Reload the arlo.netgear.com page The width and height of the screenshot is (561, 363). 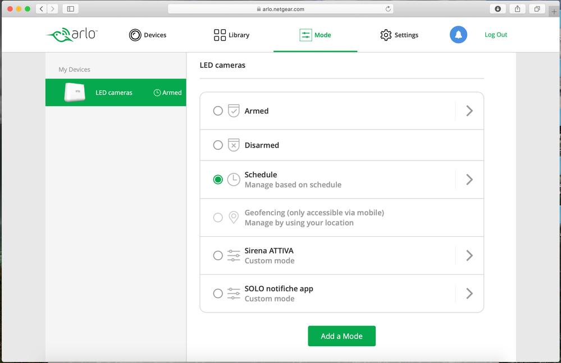(x=388, y=9)
